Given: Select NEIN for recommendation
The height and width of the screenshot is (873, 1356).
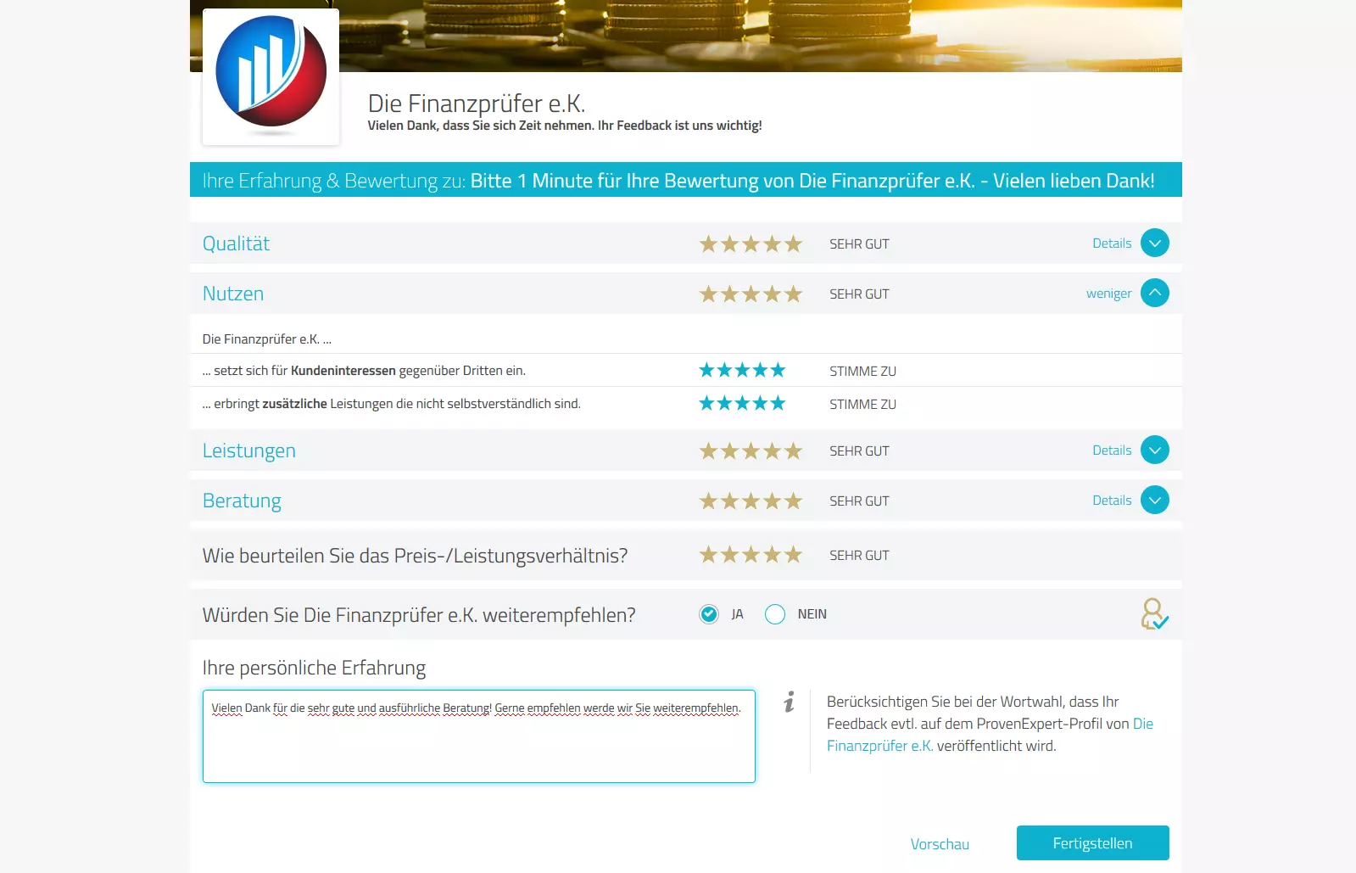Looking at the screenshot, I should point(775,614).
